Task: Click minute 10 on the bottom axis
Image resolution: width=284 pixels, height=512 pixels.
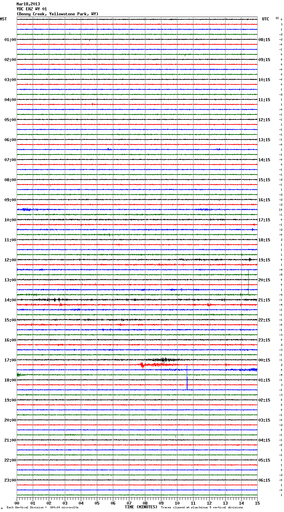Action: [177, 503]
